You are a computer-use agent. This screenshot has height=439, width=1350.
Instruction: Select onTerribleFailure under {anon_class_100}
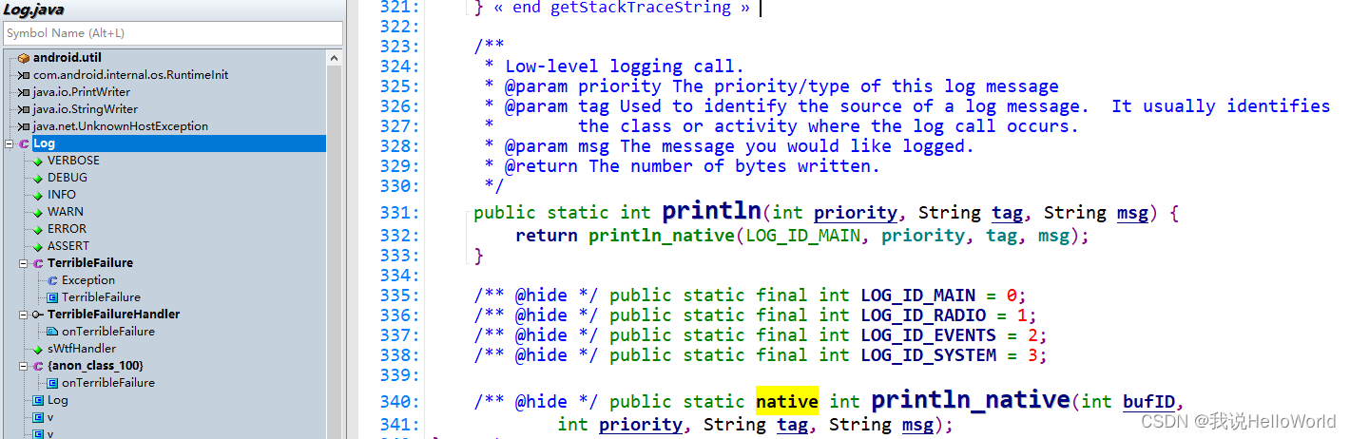coord(107,383)
